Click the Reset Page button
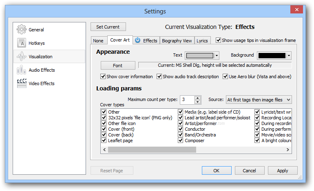The width and height of the screenshot is (314, 191). point(112,171)
